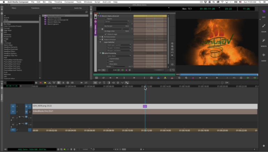Open the Darken blend mode dropdown
The width and height of the screenshot is (268, 152).
(x=117, y=21)
